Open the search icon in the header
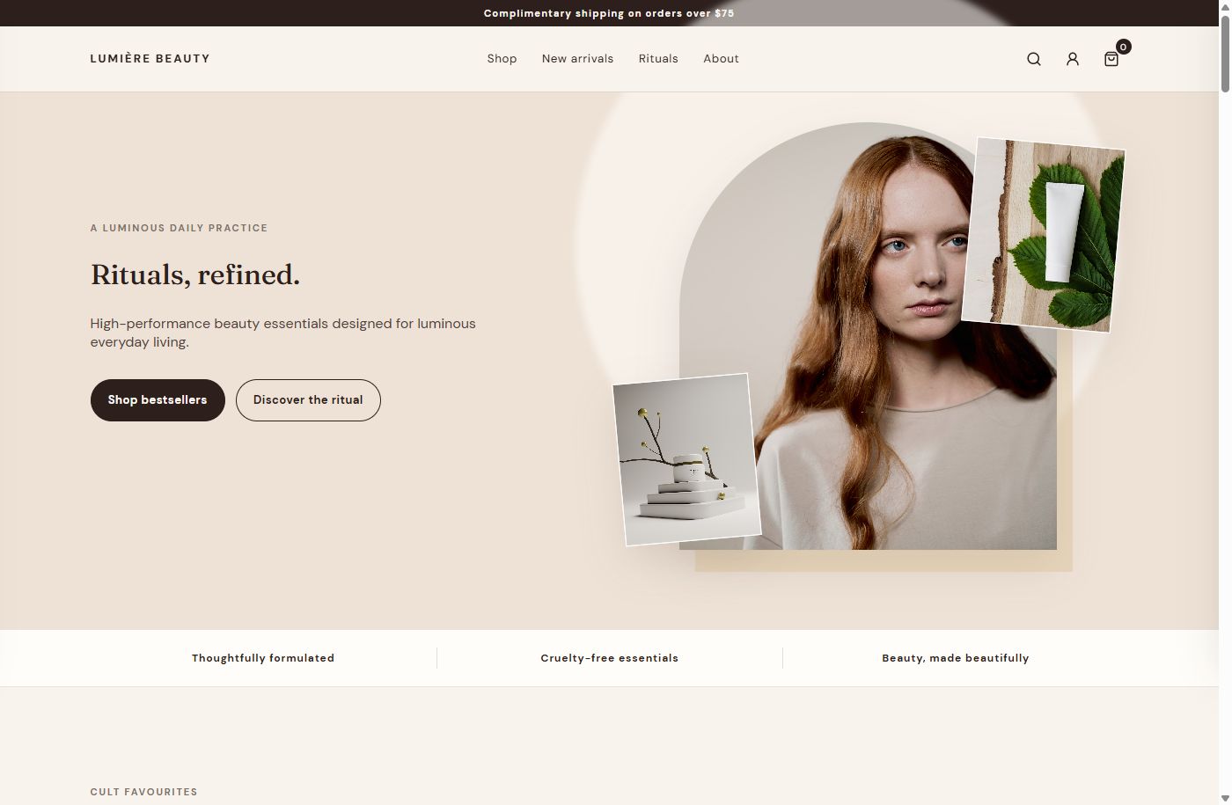 click(x=1034, y=59)
